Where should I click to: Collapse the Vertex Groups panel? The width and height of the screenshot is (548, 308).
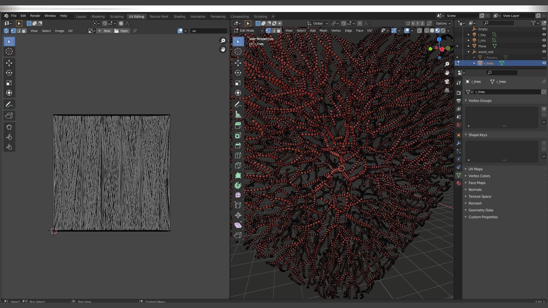pos(480,101)
